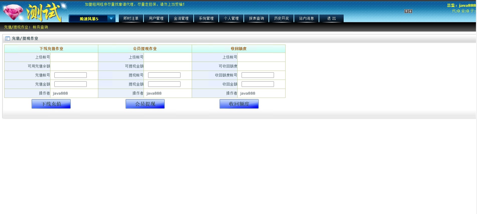Go to 系统管理 menu
The image size is (477, 214).
pyautogui.click(x=206, y=19)
